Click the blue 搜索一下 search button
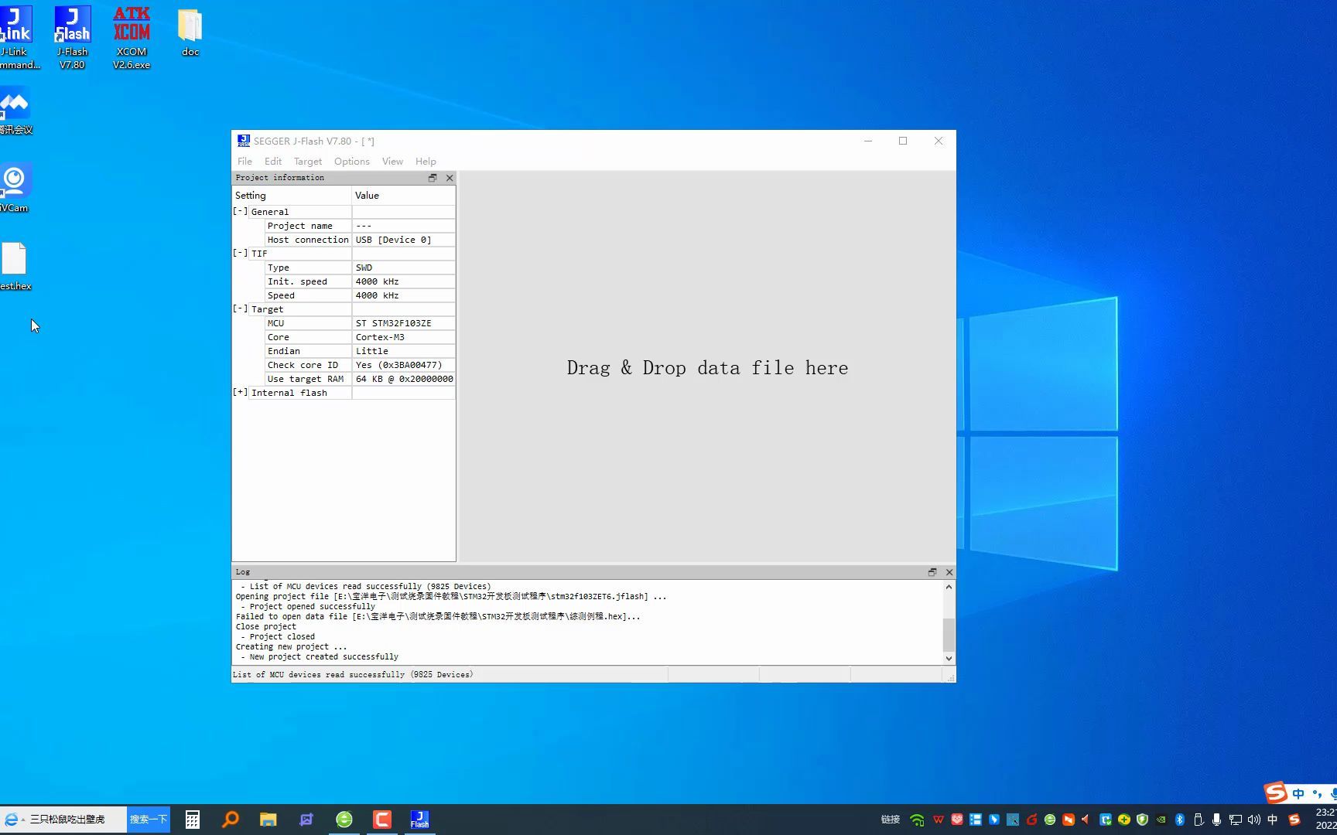 point(148,820)
